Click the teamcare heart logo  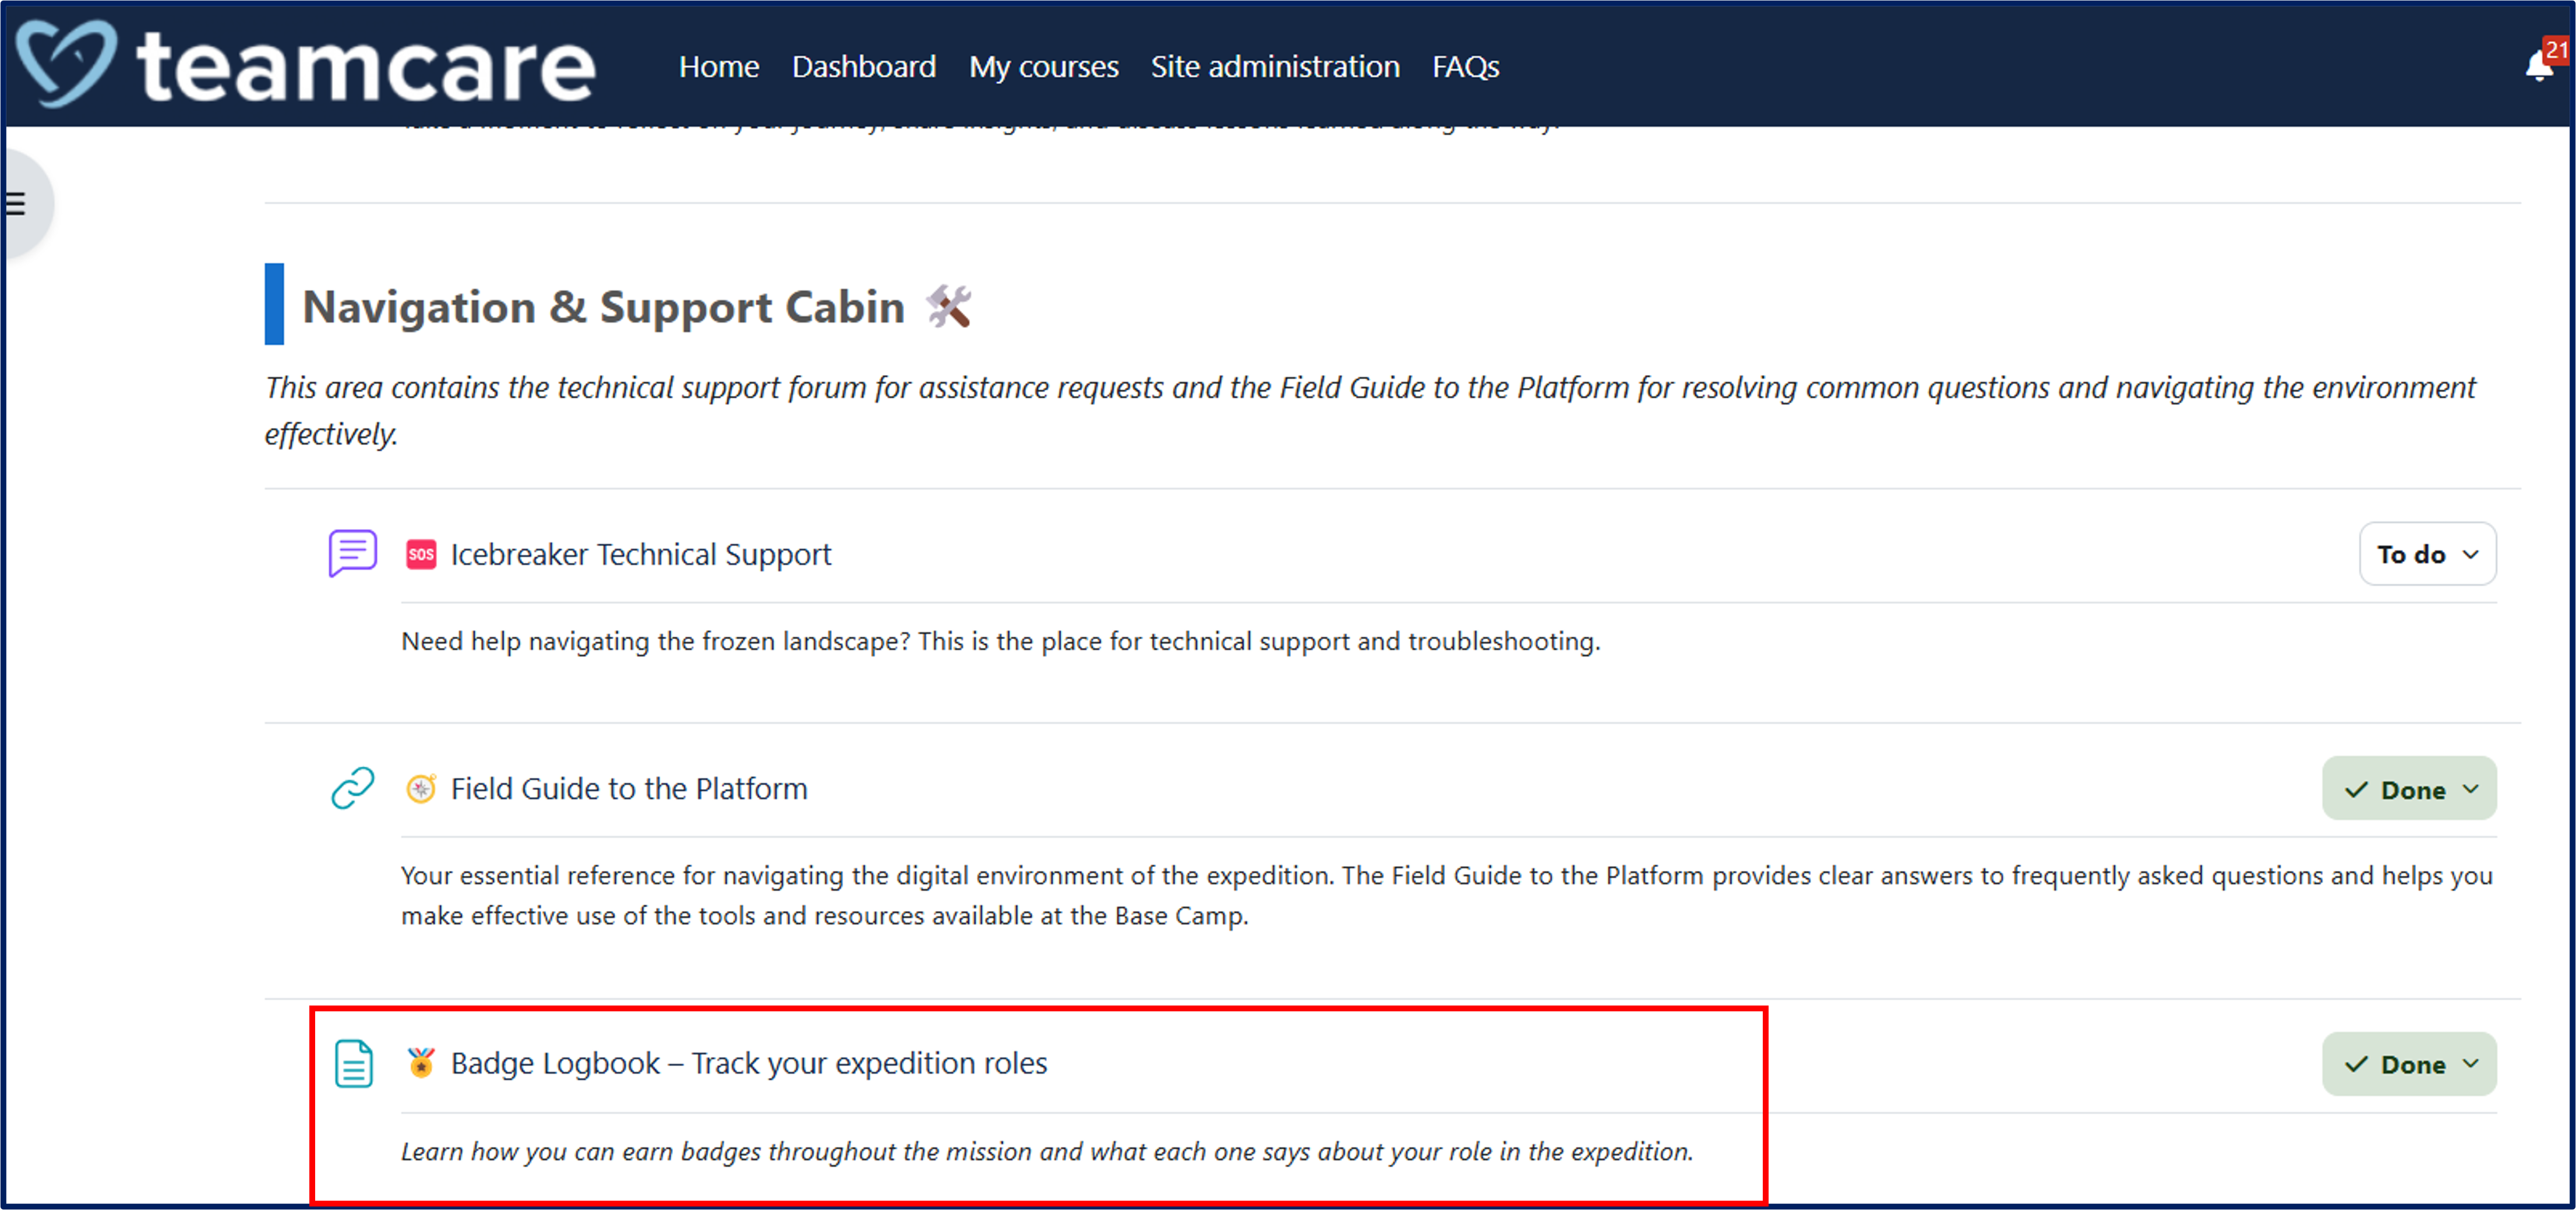(x=66, y=64)
